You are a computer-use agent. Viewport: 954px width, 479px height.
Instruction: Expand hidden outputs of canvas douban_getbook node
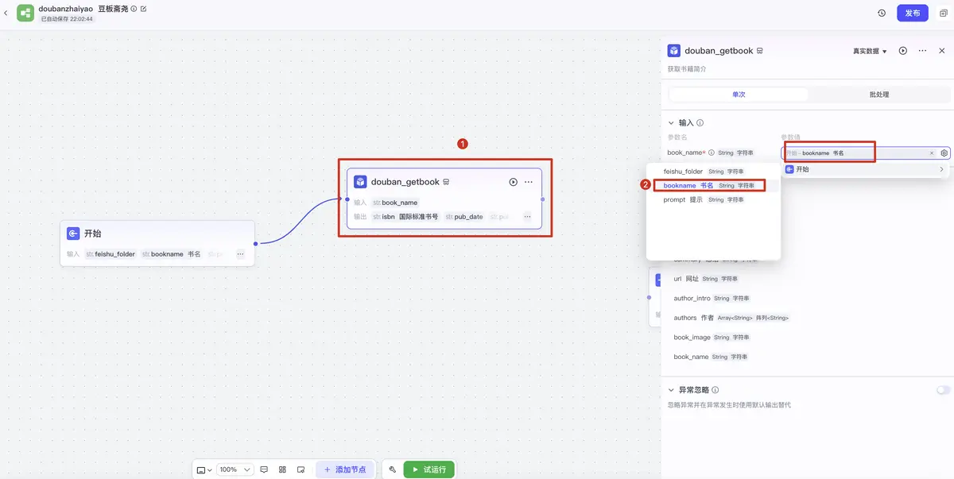pos(527,216)
